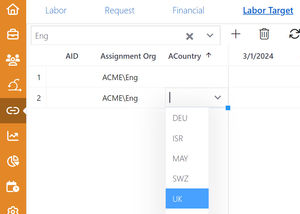This screenshot has height=214, width=300.
Task: Click the pie chart icon in sidebar
Action: coord(13,161)
